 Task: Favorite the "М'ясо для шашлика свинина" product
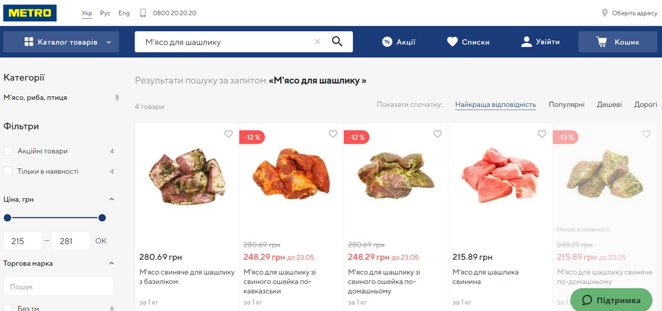point(542,134)
